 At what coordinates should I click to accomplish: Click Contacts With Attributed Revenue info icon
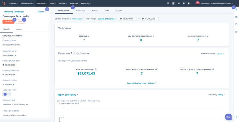(213, 69)
